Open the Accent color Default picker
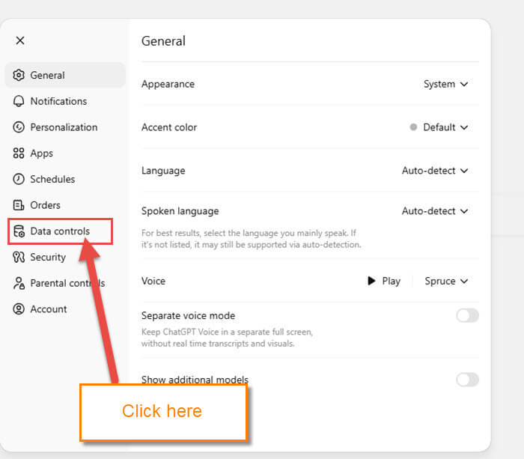Screen dimensions: 524x459 pyautogui.click(x=439, y=127)
